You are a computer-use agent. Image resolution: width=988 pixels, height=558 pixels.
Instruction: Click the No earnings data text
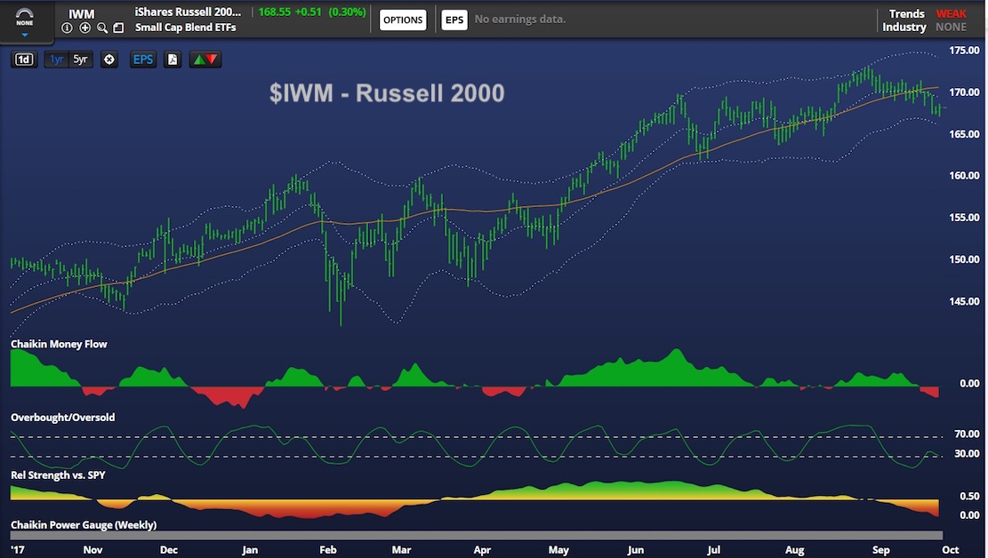coord(520,20)
